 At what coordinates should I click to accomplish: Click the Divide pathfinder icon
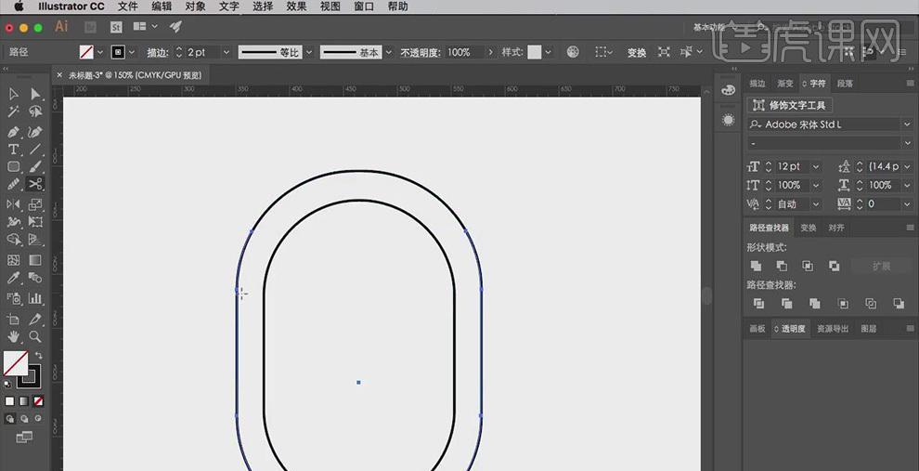[759, 303]
